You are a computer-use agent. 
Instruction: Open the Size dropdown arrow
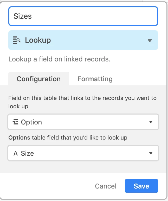tap(151, 153)
